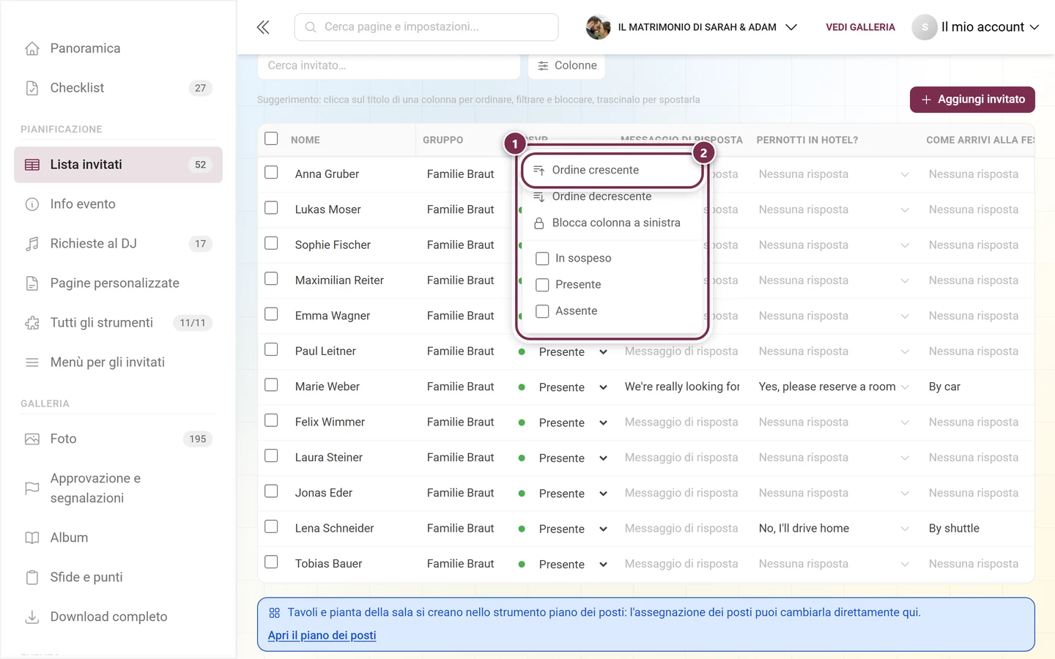Open the Colonne settings button
This screenshot has width=1055, height=659.
[x=567, y=65]
